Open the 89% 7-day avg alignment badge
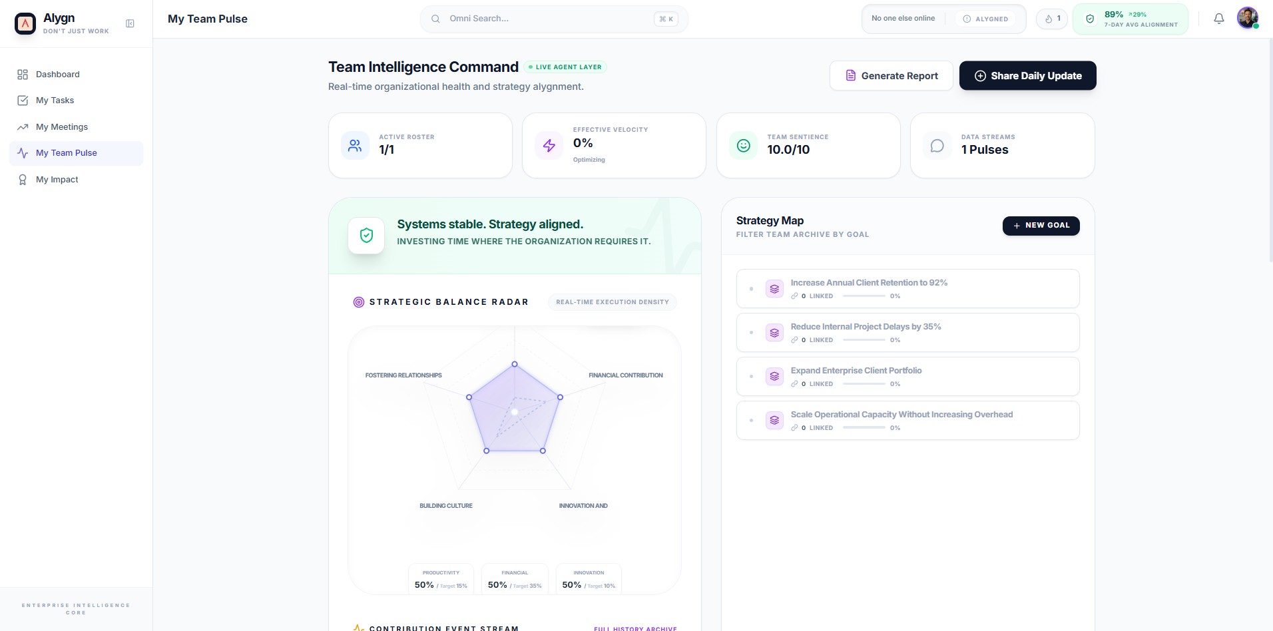 [1131, 19]
